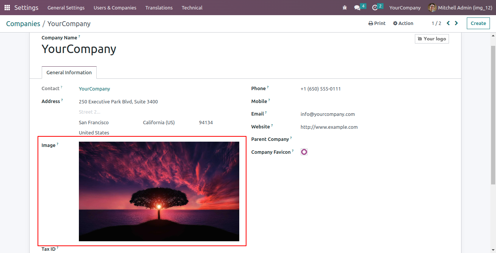Expand the Technical menu
The width and height of the screenshot is (496, 253).
192,8
